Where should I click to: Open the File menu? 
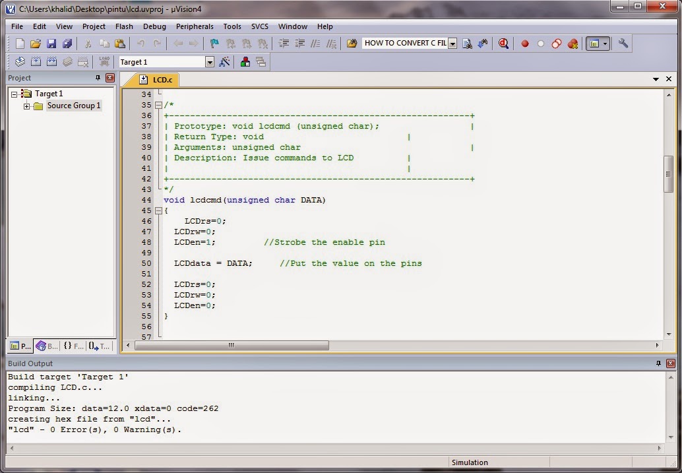coord(17,26)
